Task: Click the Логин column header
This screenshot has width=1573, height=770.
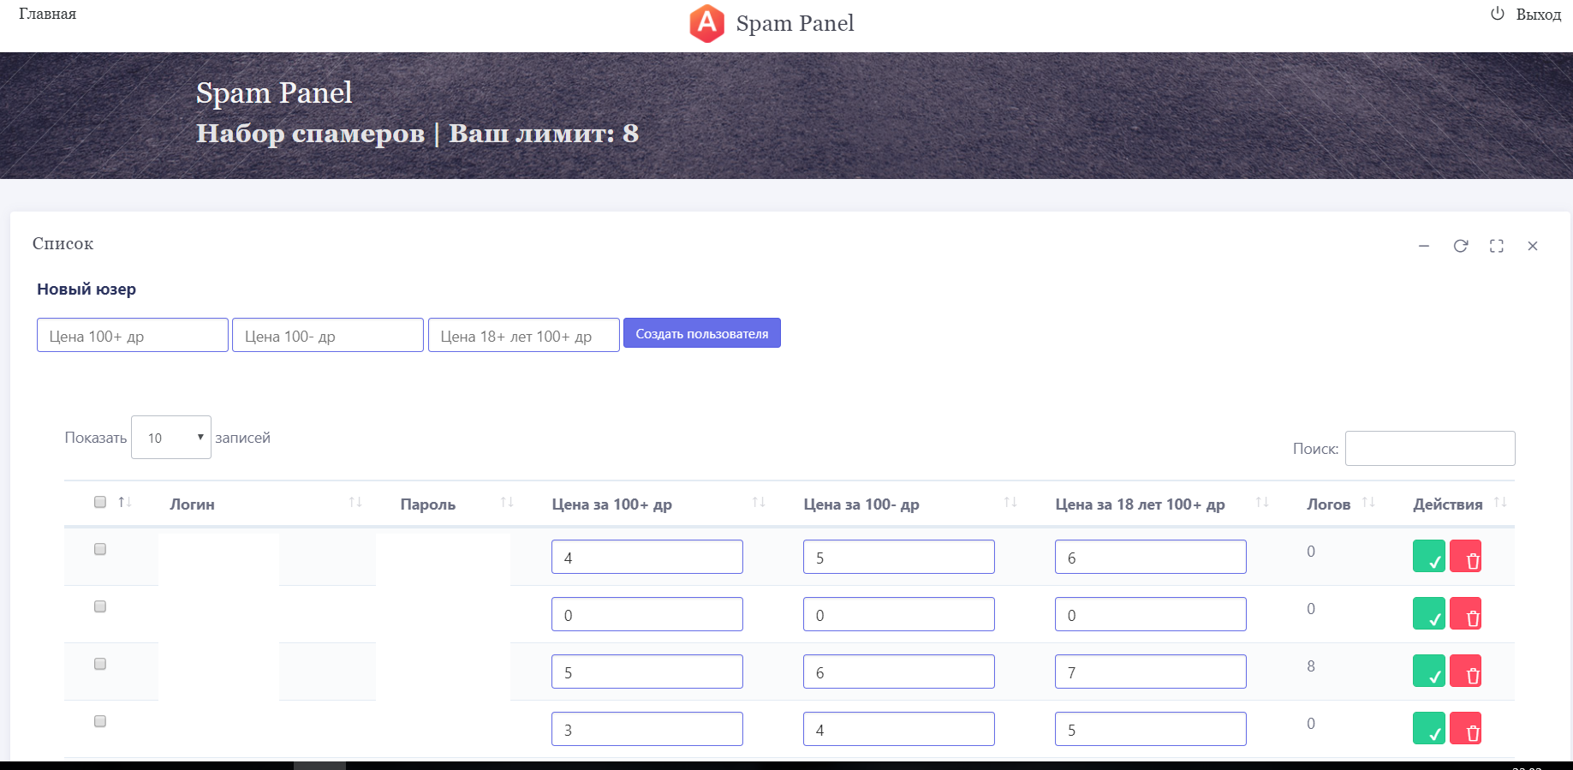Action: pos(192,504)
